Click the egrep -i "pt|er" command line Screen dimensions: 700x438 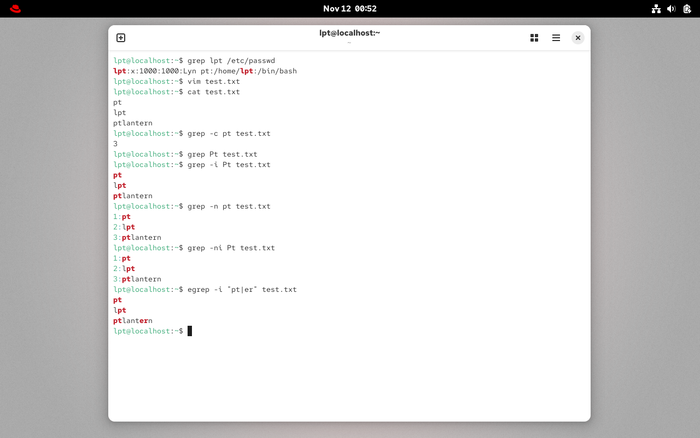(x=242, y=290)
